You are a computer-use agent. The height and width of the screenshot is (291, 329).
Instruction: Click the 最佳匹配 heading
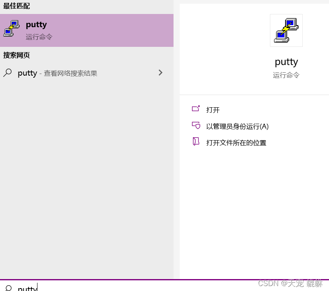(x=16, y=6)
